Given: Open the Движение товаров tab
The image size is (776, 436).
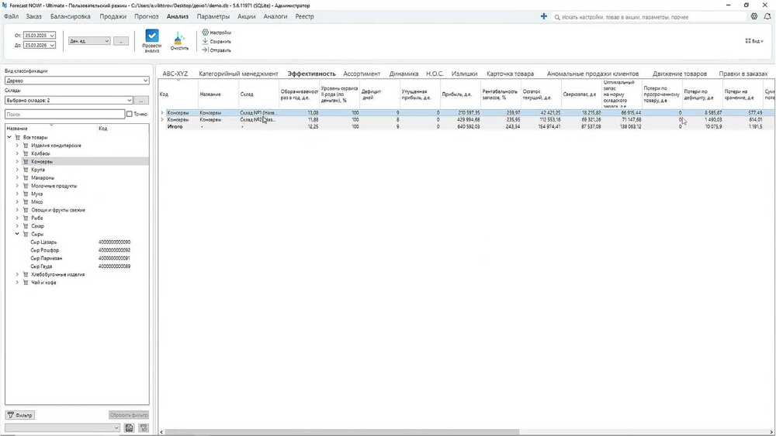Looking at the screenshot, I should tap(680, 74).
